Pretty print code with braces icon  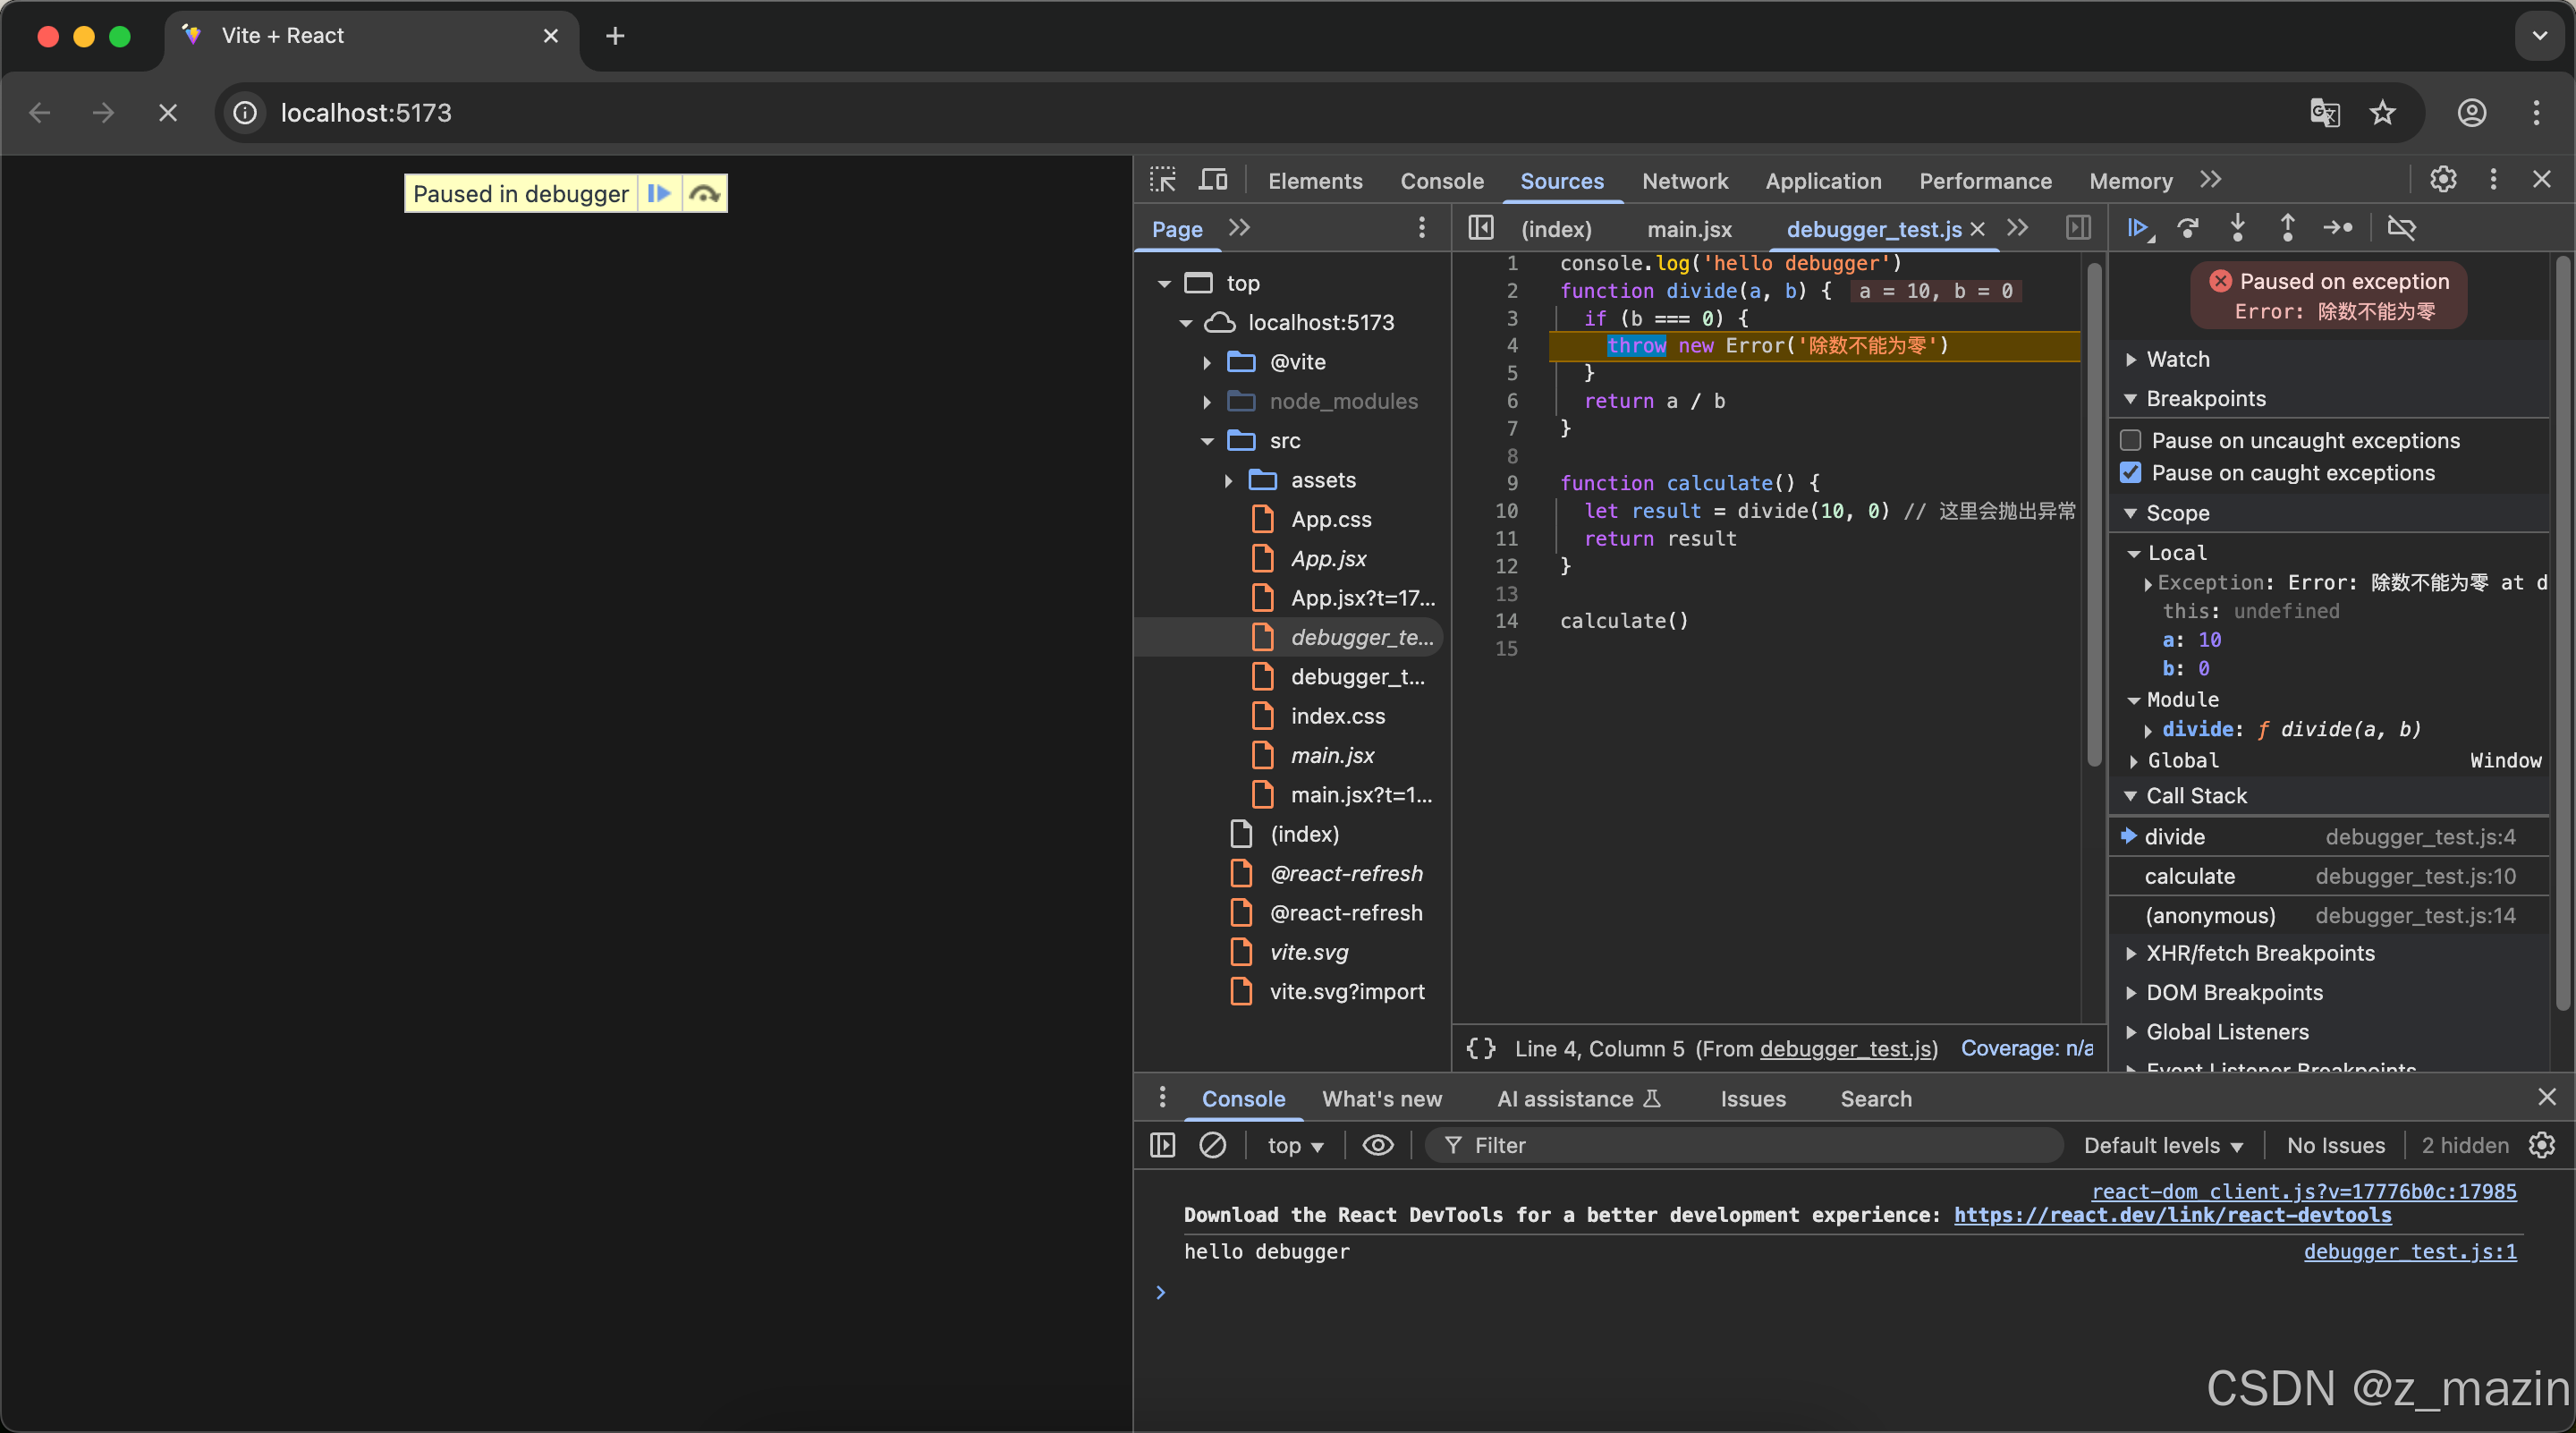coord(1481,1048)
